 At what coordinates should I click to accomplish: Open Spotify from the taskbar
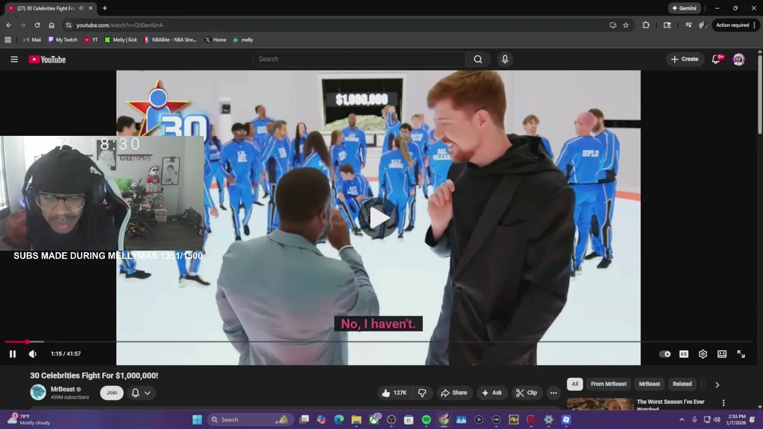coord(426,419)
